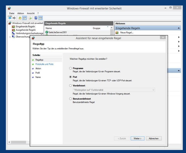The height and width of the screenshot is (153, 186).
Task: Open the Datei menu
Action: [12, 13]
